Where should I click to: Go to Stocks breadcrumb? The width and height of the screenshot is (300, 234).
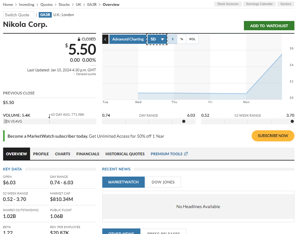click(64, 5)
